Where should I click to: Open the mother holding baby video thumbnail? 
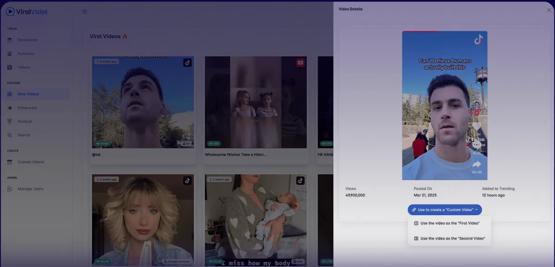256,220
